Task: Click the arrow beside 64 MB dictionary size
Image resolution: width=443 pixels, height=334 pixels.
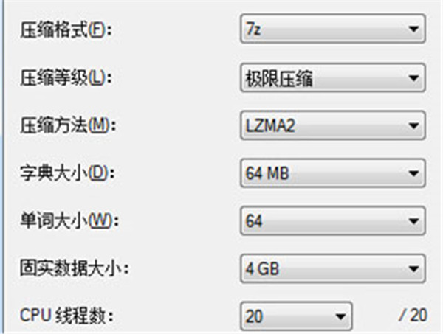Action: click(x=414, y=173)
